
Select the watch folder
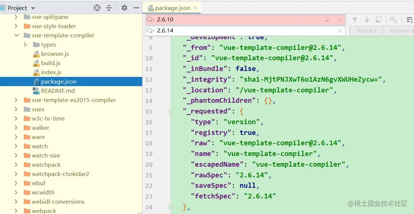[40, 146]
